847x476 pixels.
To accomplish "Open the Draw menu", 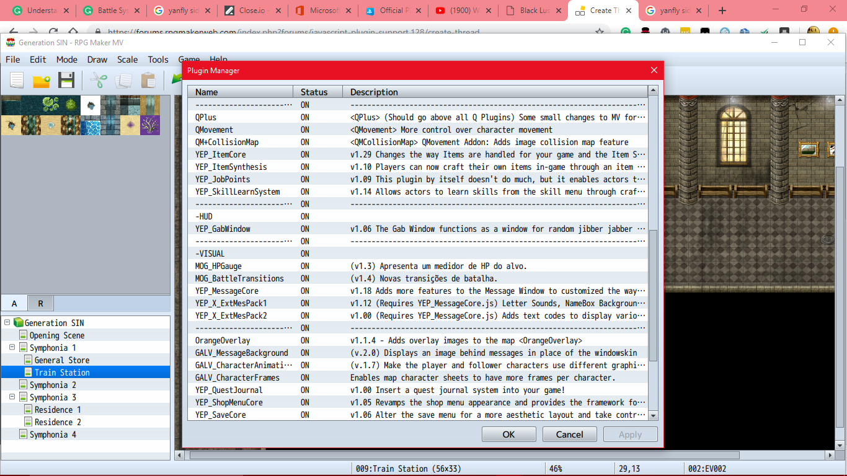I will tap(97, 59).
